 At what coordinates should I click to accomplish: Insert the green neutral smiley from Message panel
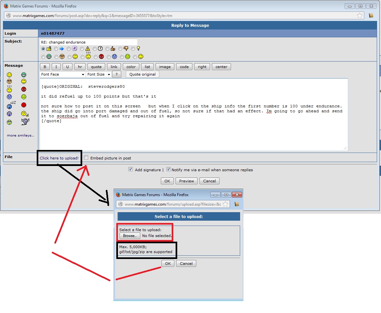point(24,97)
